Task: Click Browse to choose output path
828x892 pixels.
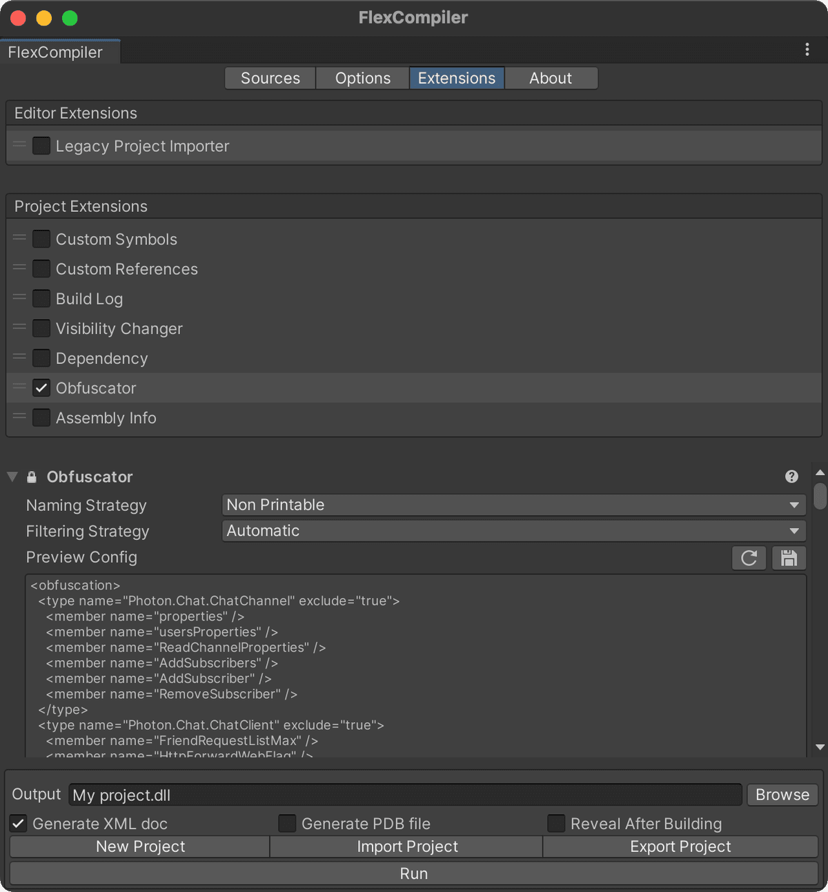Action: click(x=782, y=795)
